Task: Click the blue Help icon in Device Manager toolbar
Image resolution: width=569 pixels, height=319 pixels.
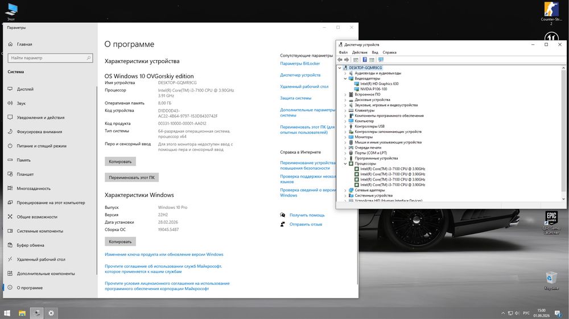Action: pos(365,60)
